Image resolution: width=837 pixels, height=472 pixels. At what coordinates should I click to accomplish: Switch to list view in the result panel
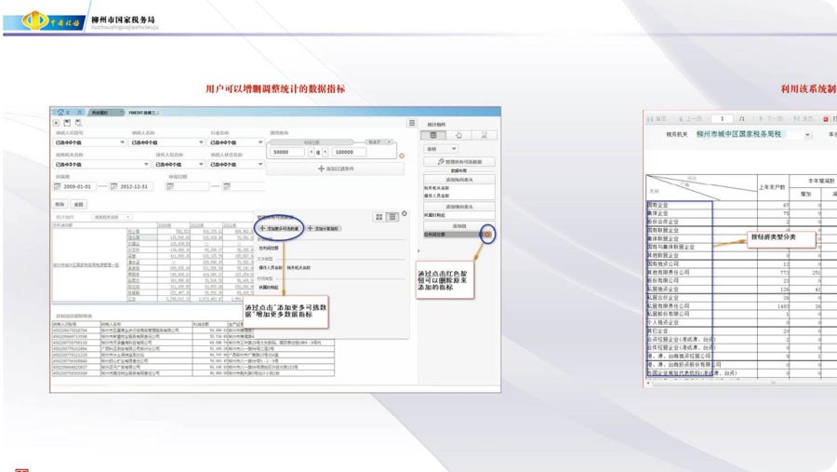coord(391,216)
